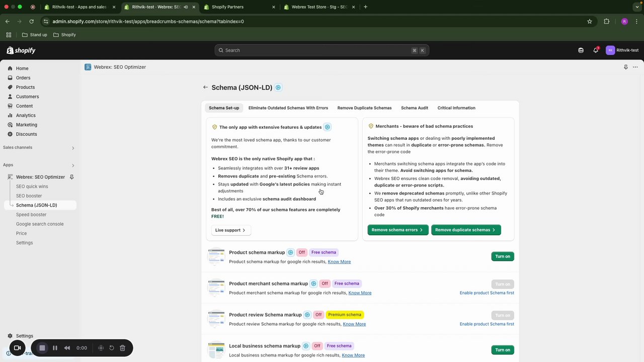Open the Sidekick icon beside the notifications bell
644x362 pixels.
coord(581,50)
